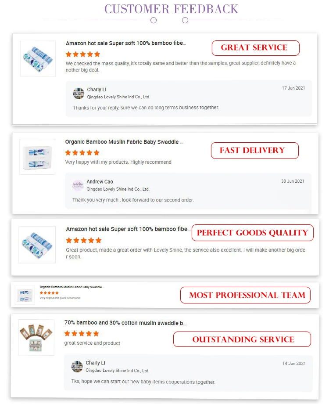329x404 pixels.
Task: Click the CUSTOMER FEEDBACK heading
Action: (x=171, y=9)
